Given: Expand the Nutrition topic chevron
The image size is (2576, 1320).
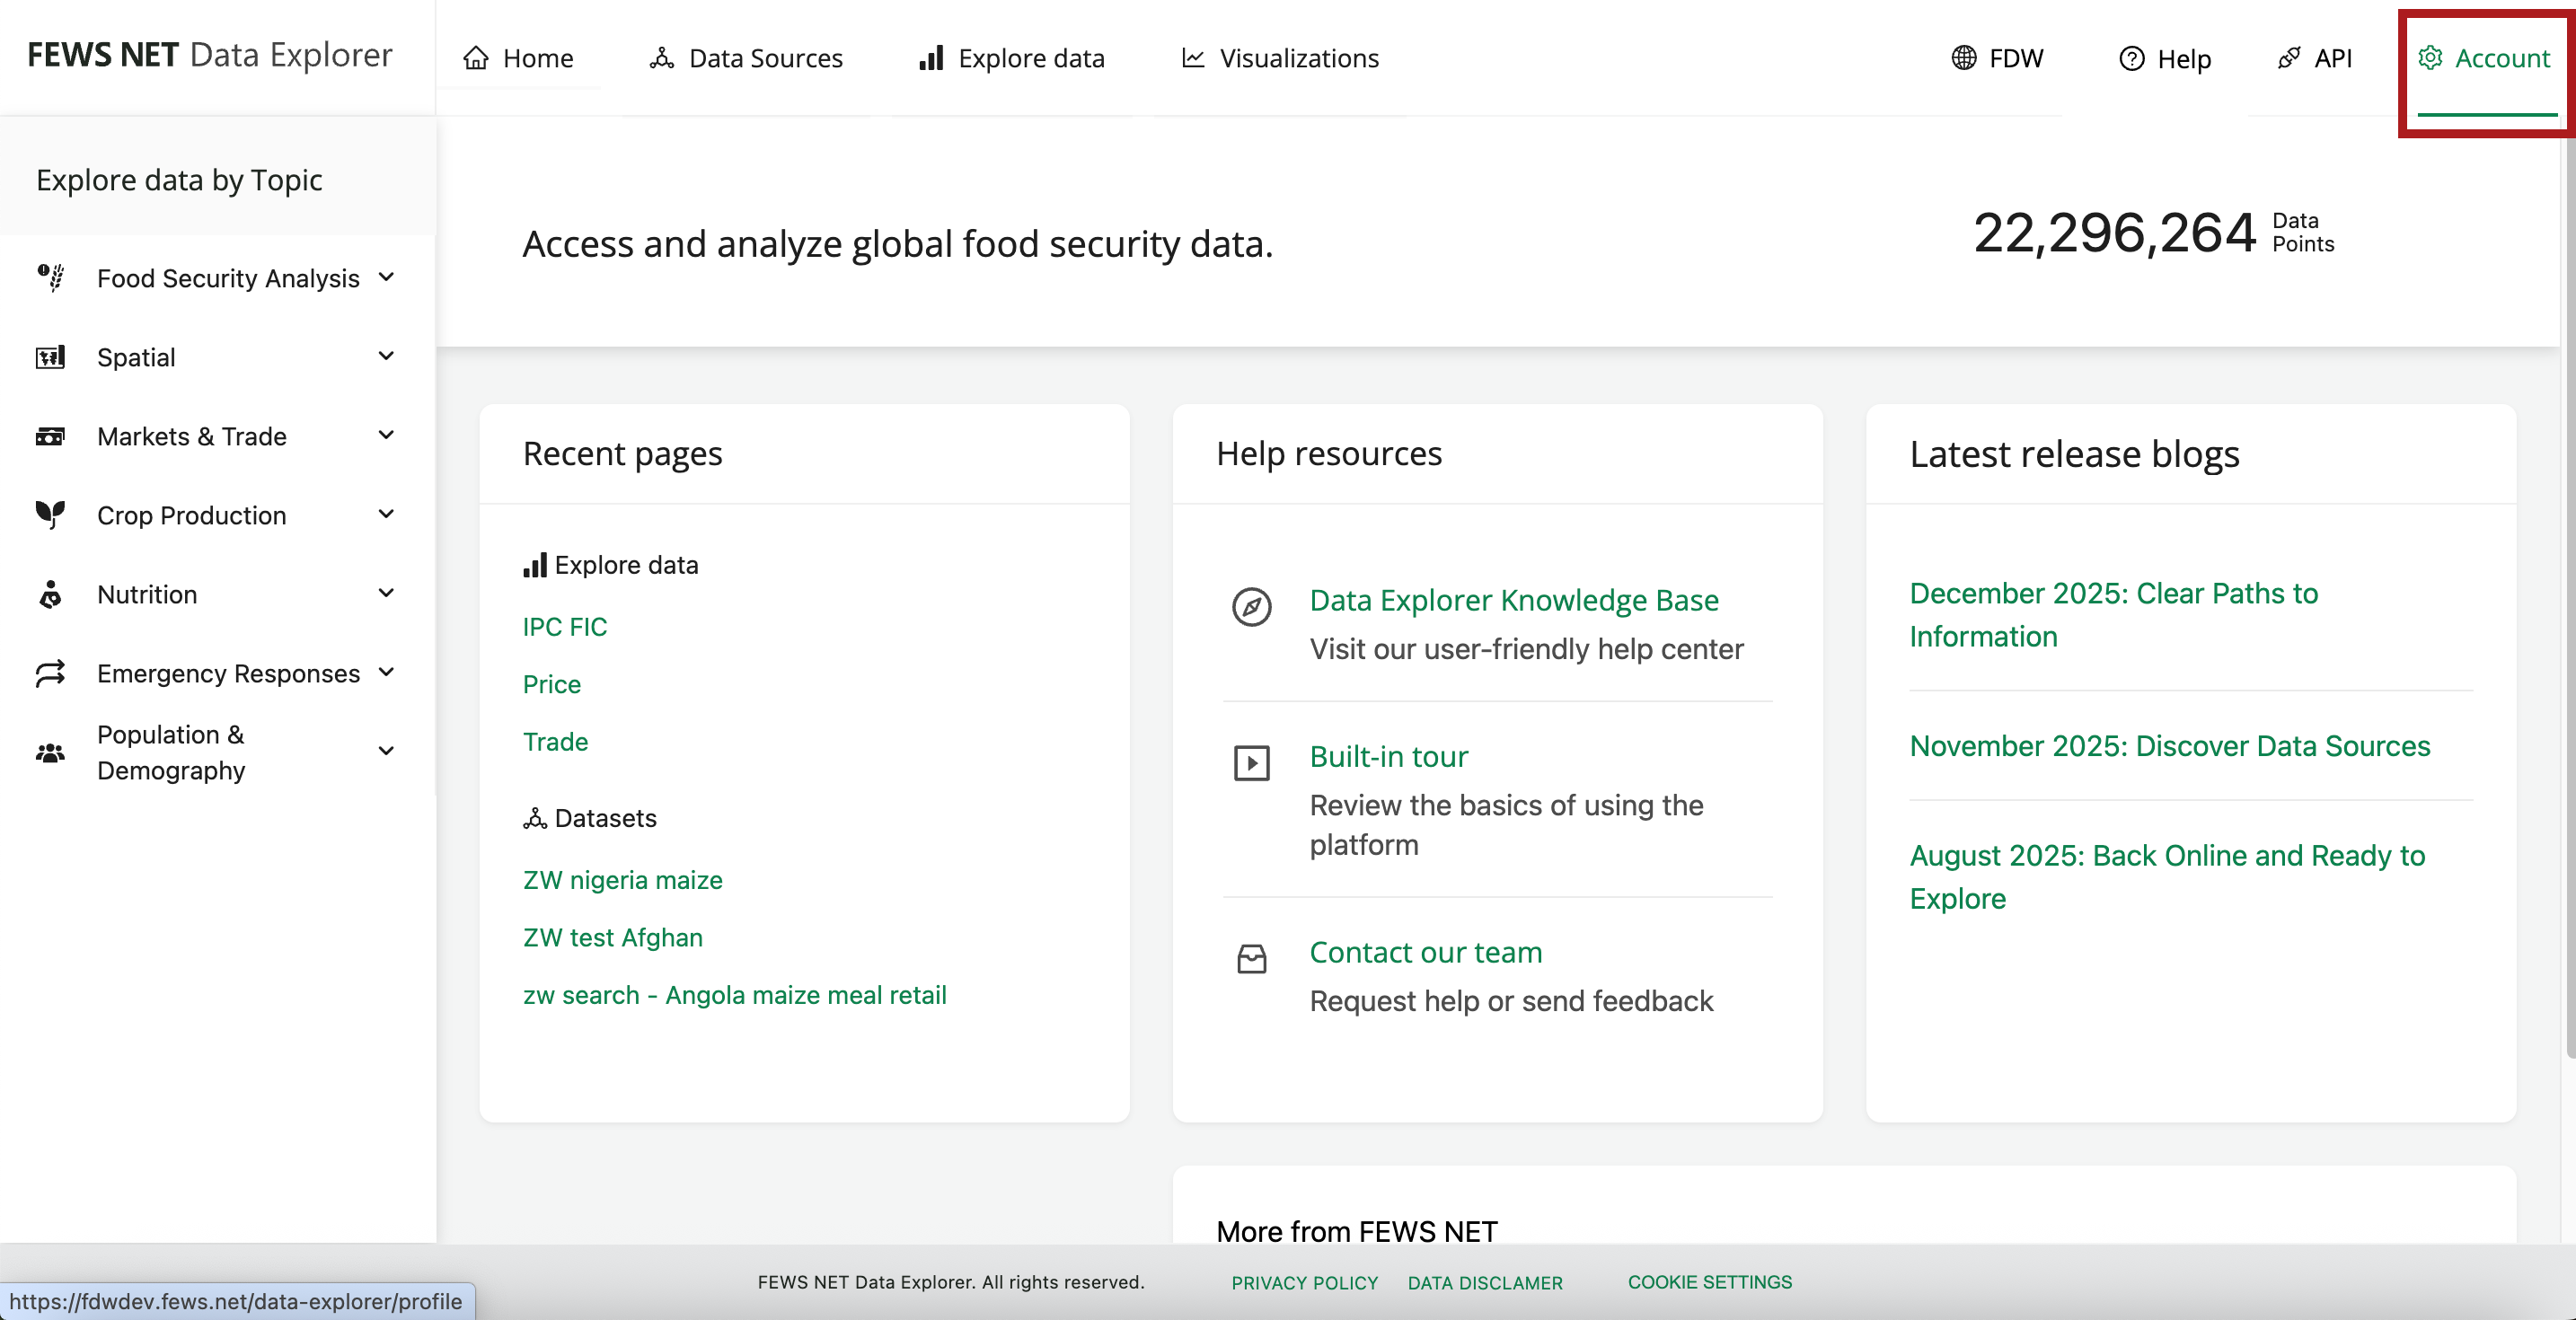Looking at the screenshot, I should (386, 593).
